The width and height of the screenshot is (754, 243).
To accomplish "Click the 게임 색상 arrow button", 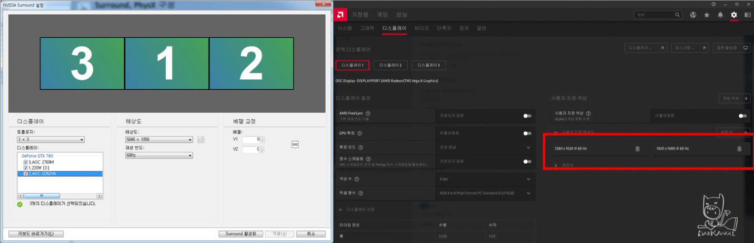I will tap(735, 98).
